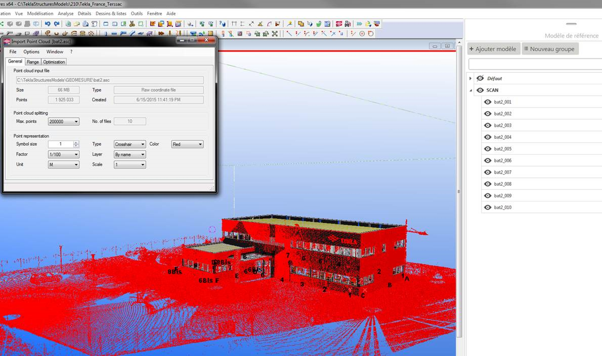This screenshot has width=602, height=356.
Task: Click the open folder toolbar icon
Action: tap(76, 24)
